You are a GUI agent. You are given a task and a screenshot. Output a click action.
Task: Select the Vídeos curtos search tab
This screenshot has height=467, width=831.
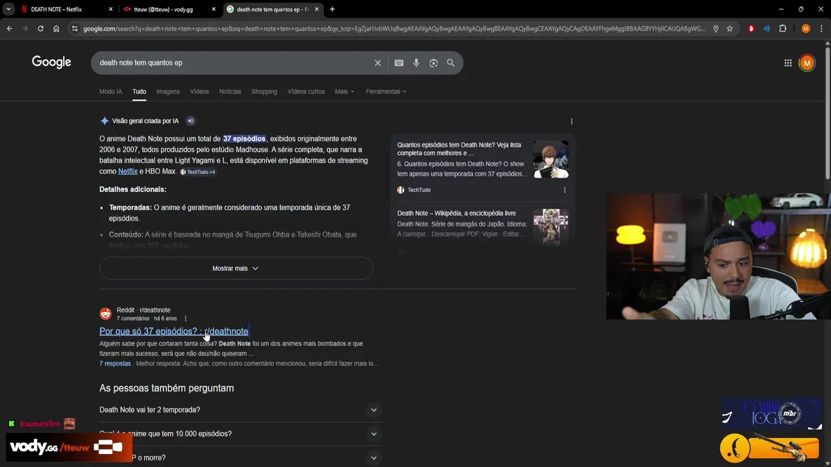point(306,91)
